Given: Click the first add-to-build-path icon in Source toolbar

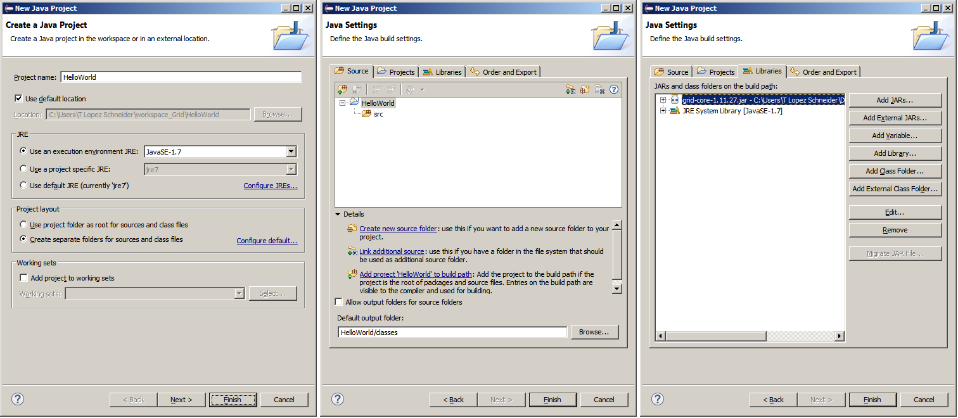Looking at the screenshot, I should tap(342, 89).
